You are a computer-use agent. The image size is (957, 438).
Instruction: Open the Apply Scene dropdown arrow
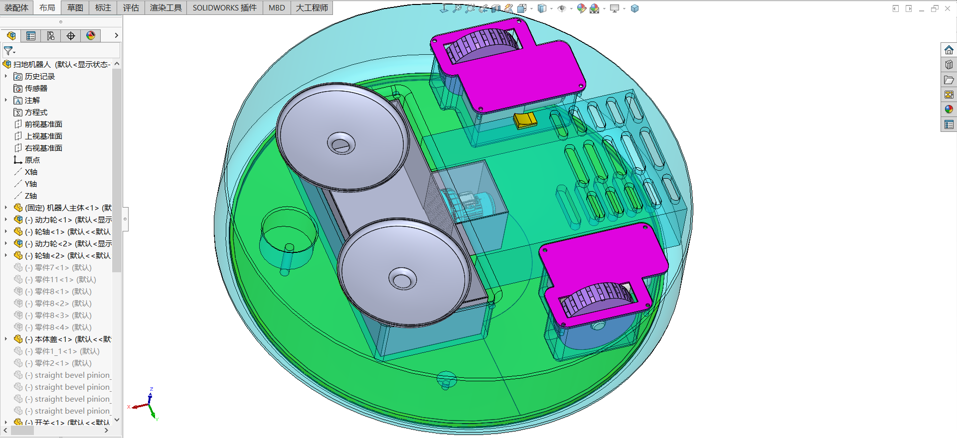coord(604,8)
